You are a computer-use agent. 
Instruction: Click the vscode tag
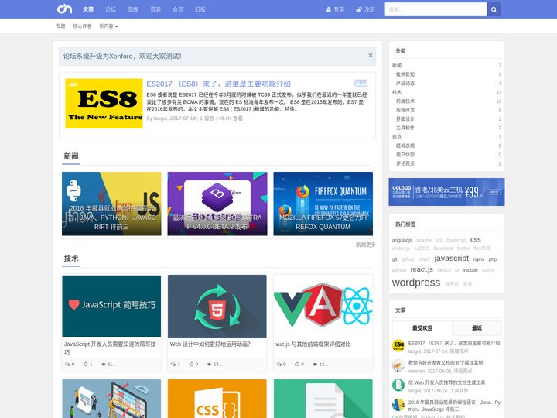click(x=470, y=270)
